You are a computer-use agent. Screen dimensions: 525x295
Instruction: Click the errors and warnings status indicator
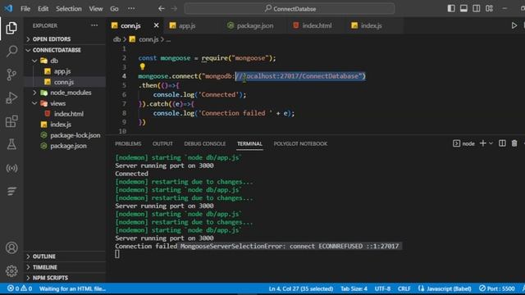(20, 288)
